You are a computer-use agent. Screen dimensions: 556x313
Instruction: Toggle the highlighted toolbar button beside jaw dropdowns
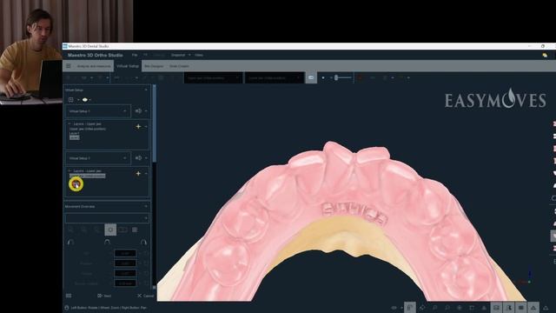point(311,77)
